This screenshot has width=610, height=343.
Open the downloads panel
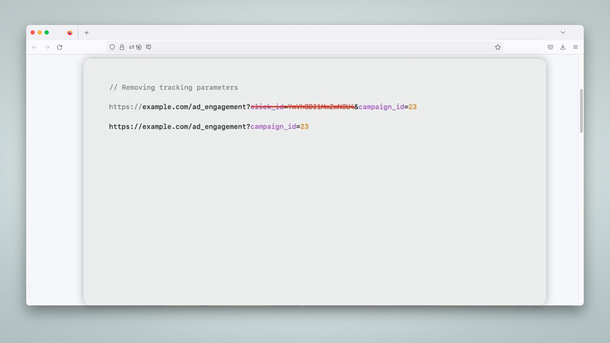(563, 47)
